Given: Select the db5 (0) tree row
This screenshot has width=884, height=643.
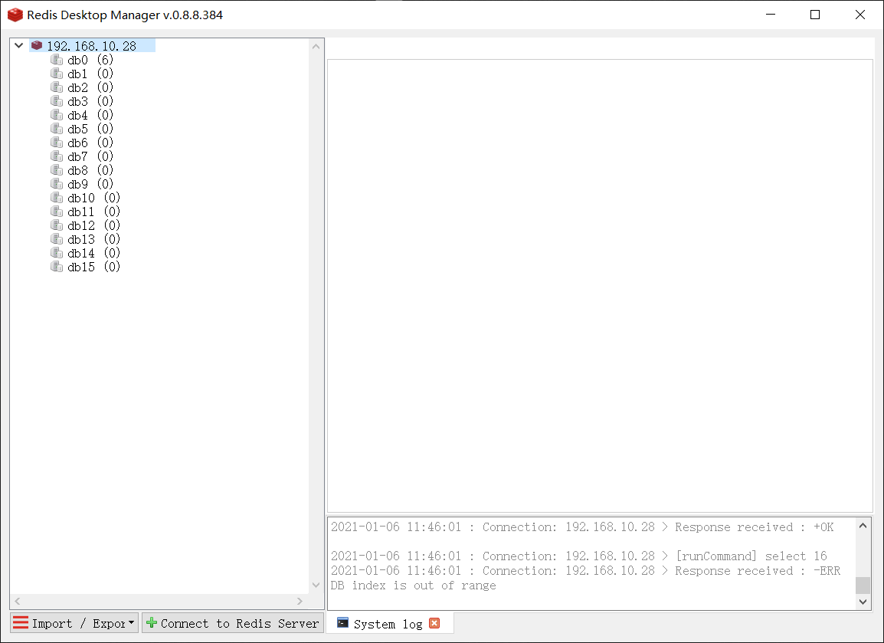Looking at the screenshot, I should pyautogui.click(x=90, y=130).
